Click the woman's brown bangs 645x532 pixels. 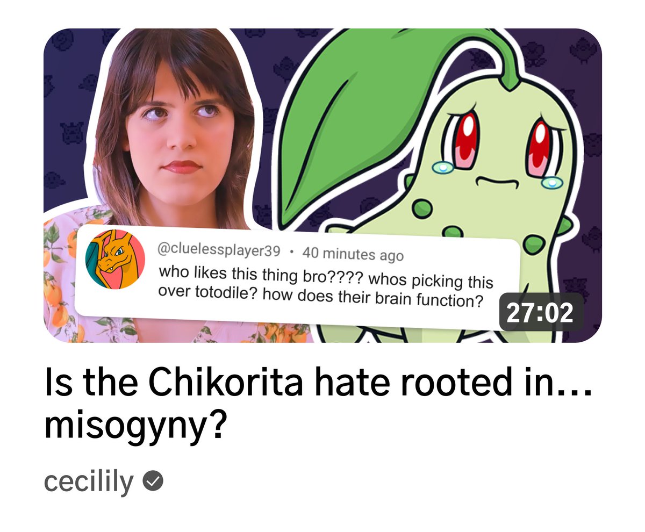tap(172, 81)
